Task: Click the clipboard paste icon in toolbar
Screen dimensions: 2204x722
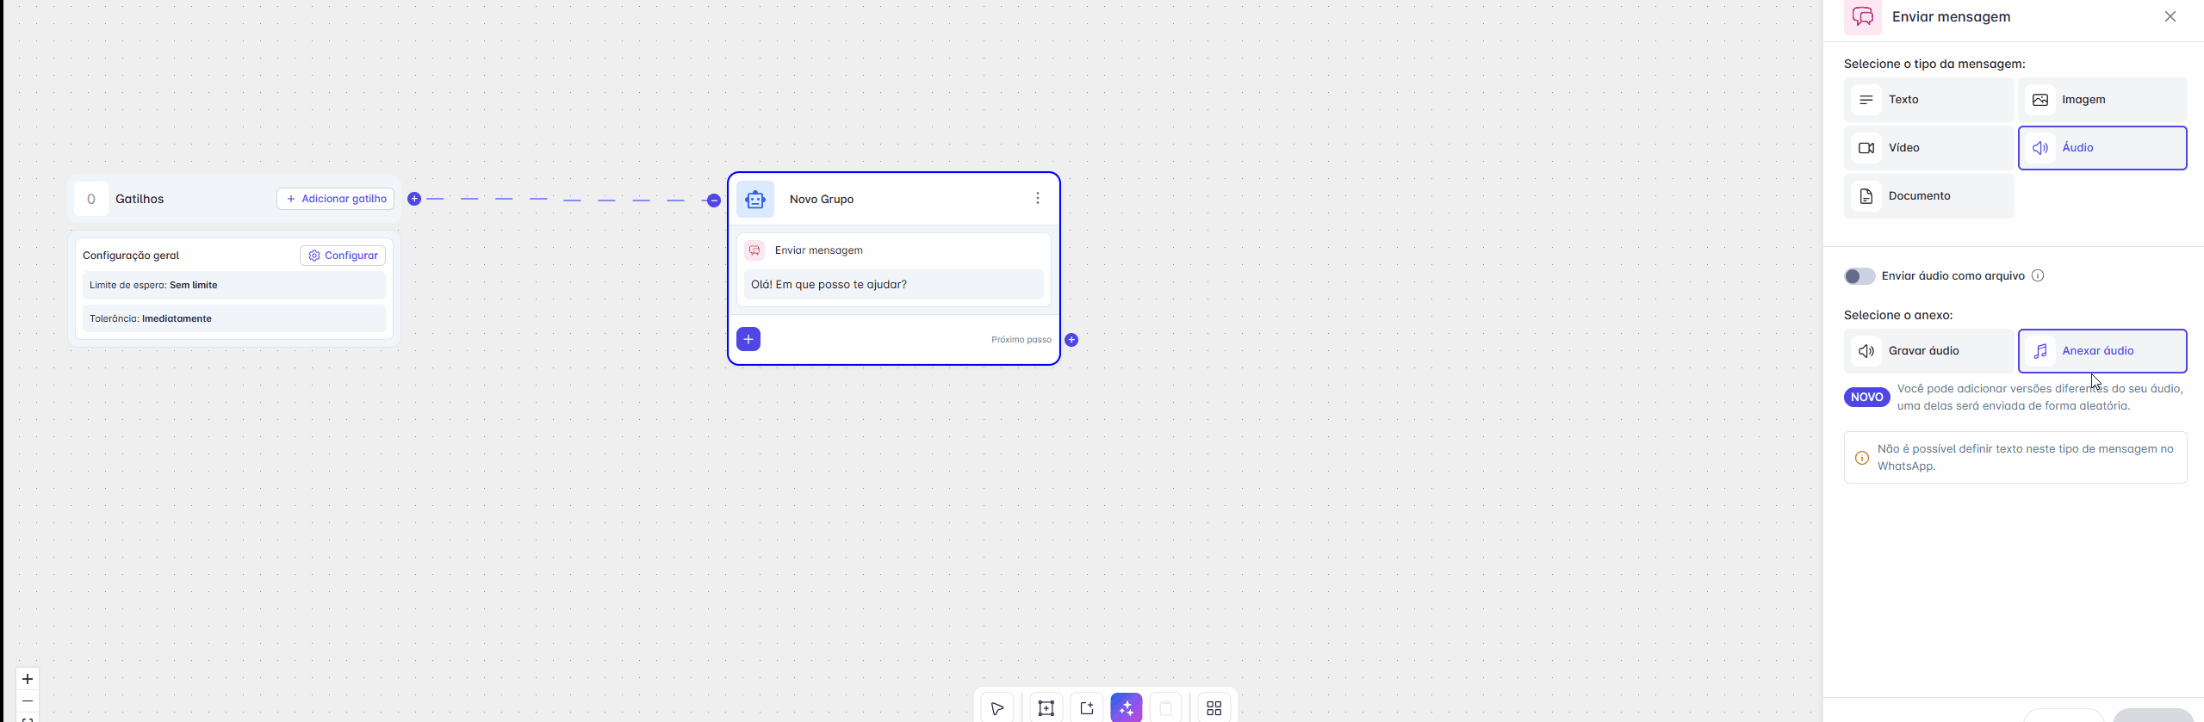Action: [1165, 708]
